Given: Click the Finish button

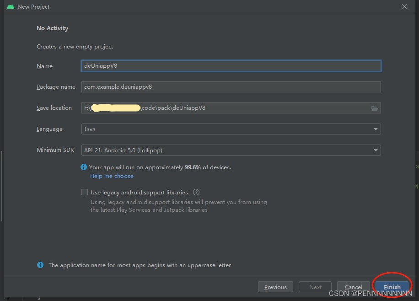Looking at the screenshot, I should (x=392, y=287).
